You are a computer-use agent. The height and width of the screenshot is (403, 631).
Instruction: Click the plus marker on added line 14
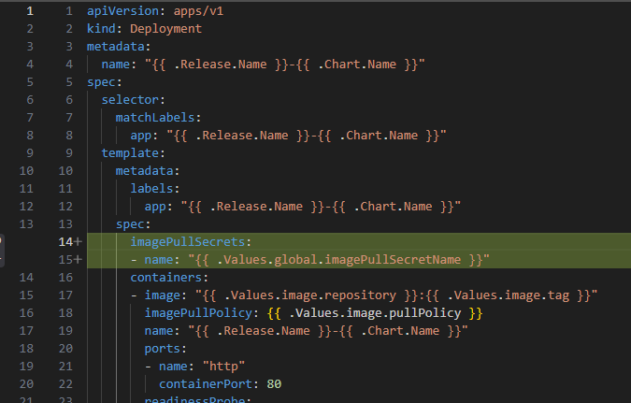point(78,241)
